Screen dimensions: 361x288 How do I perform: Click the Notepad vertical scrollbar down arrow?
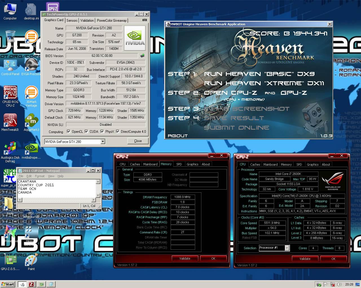point(98,195)
